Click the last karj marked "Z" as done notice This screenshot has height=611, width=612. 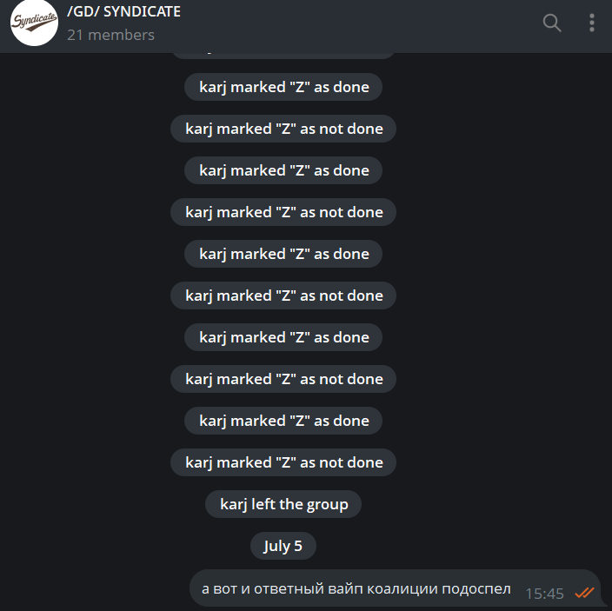coord(283,421)
